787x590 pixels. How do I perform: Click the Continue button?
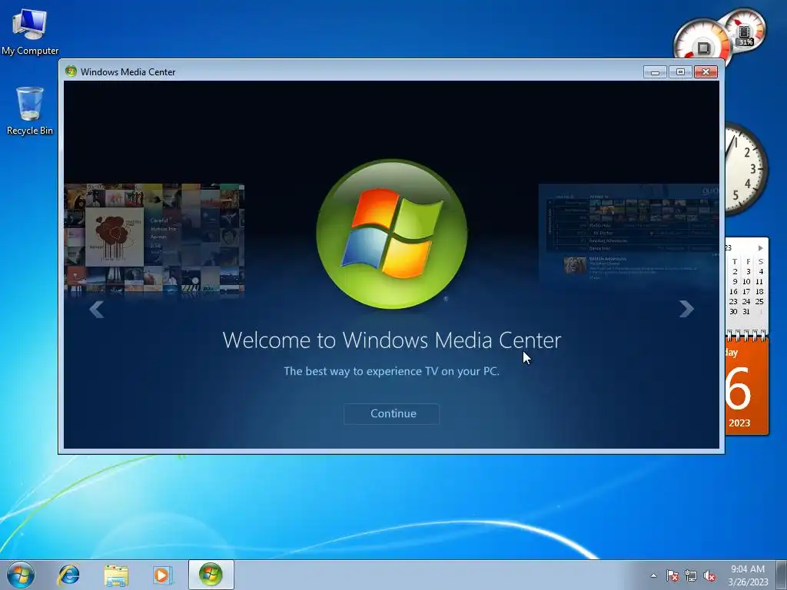click(391, 414)
